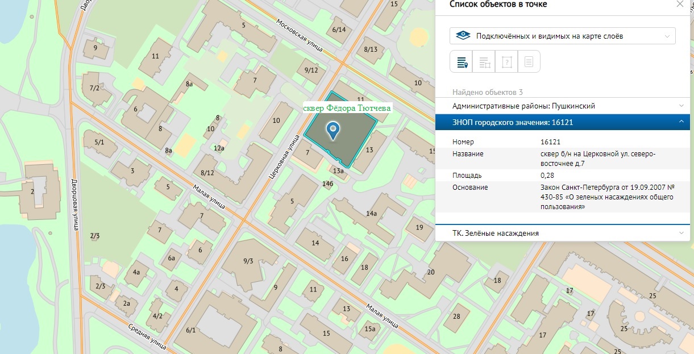The height and width of the screenshot is (354, 694).
Task: Open the Подключённых и видимых слоёв dropdown
Action: [x=562, y=36]
